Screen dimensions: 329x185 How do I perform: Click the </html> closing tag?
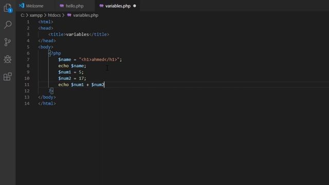click(47, 104)
